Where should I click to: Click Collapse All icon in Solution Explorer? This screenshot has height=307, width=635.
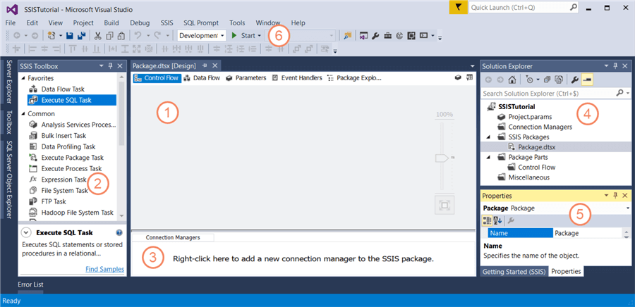pyautogui.click(x=547, y=80)
